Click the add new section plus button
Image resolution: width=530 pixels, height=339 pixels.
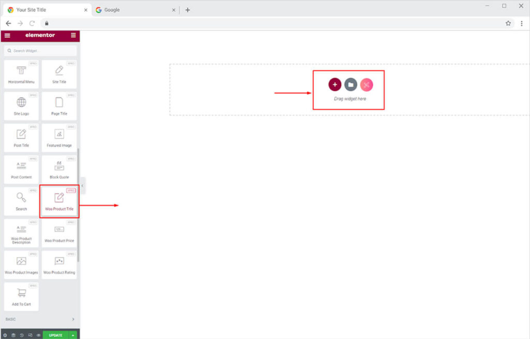(x=335, y=84)
